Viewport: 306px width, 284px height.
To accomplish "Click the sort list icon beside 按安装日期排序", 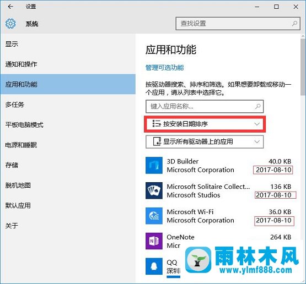I will (157, 124).
